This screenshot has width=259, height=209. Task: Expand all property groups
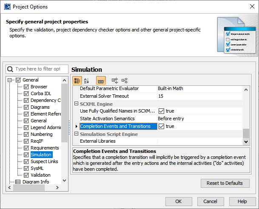tap(115, 80)
